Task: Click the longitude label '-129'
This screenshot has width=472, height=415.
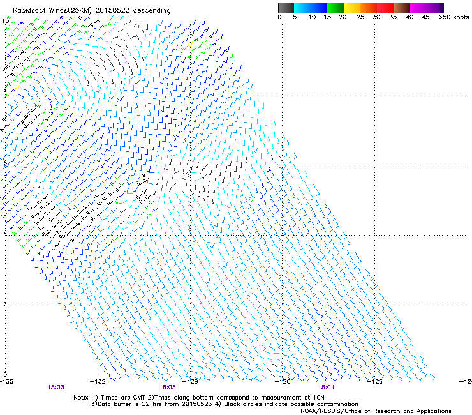Action: [190, 382]
